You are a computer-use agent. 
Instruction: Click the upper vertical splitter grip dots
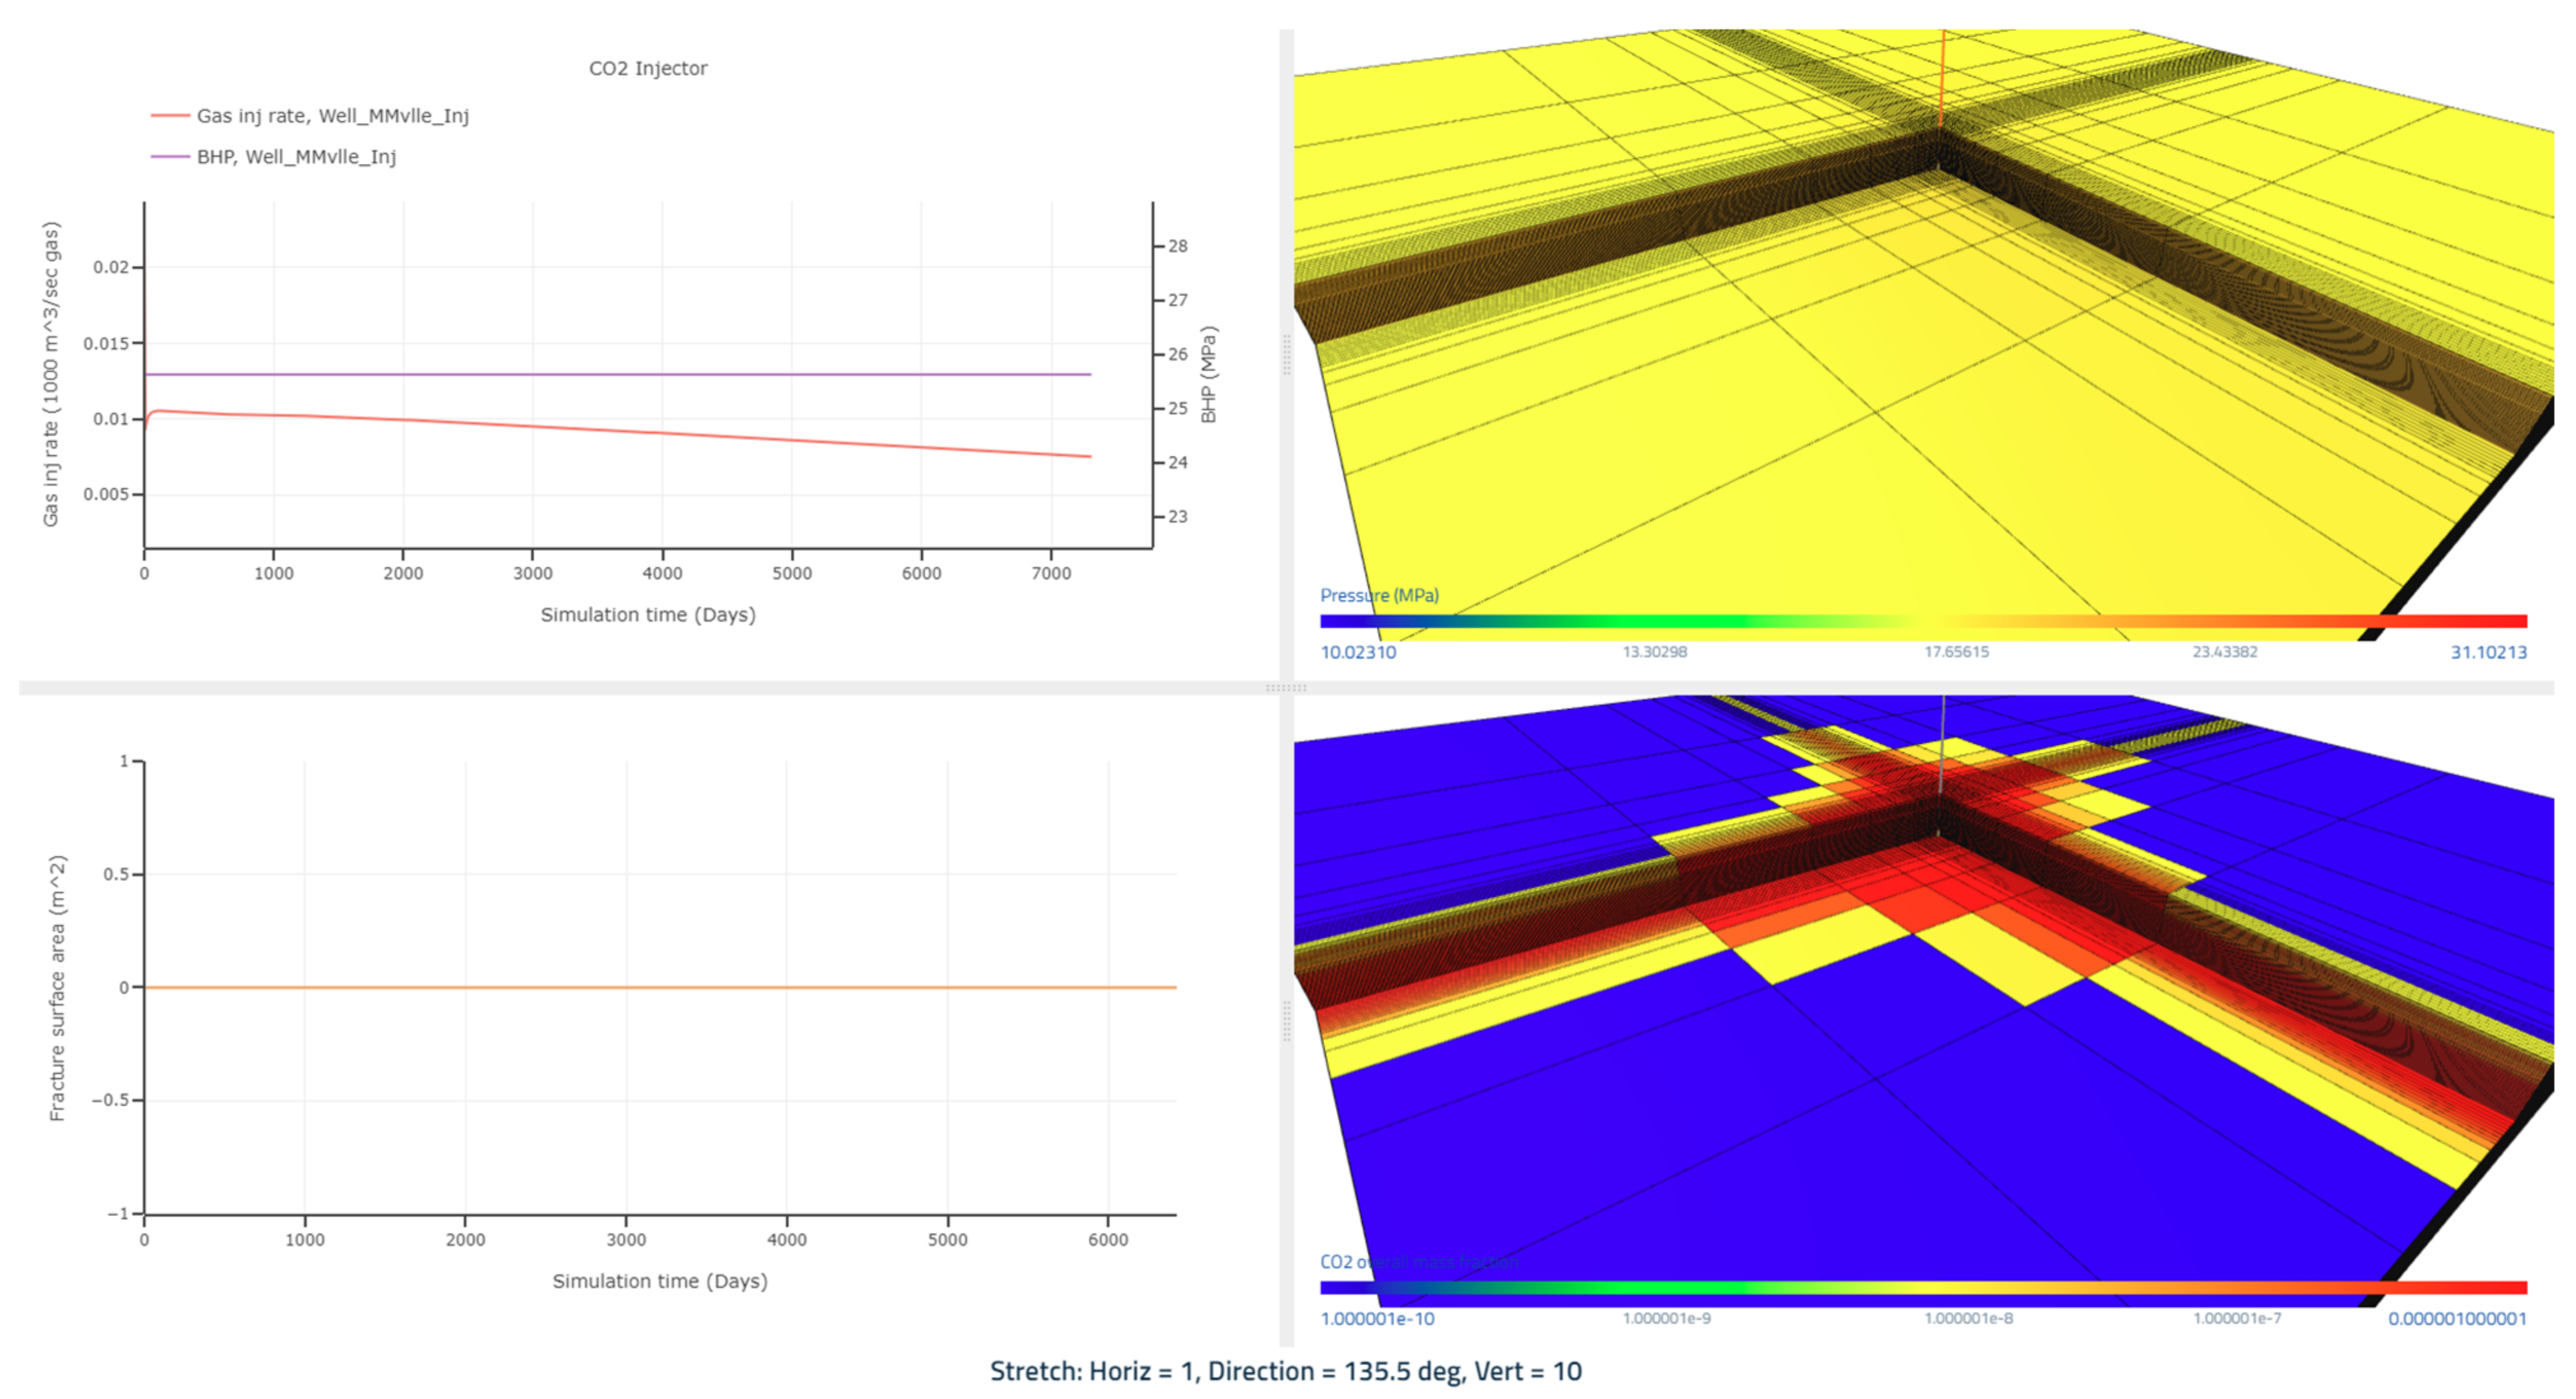pyautogui.click(x=1286, y=355)
